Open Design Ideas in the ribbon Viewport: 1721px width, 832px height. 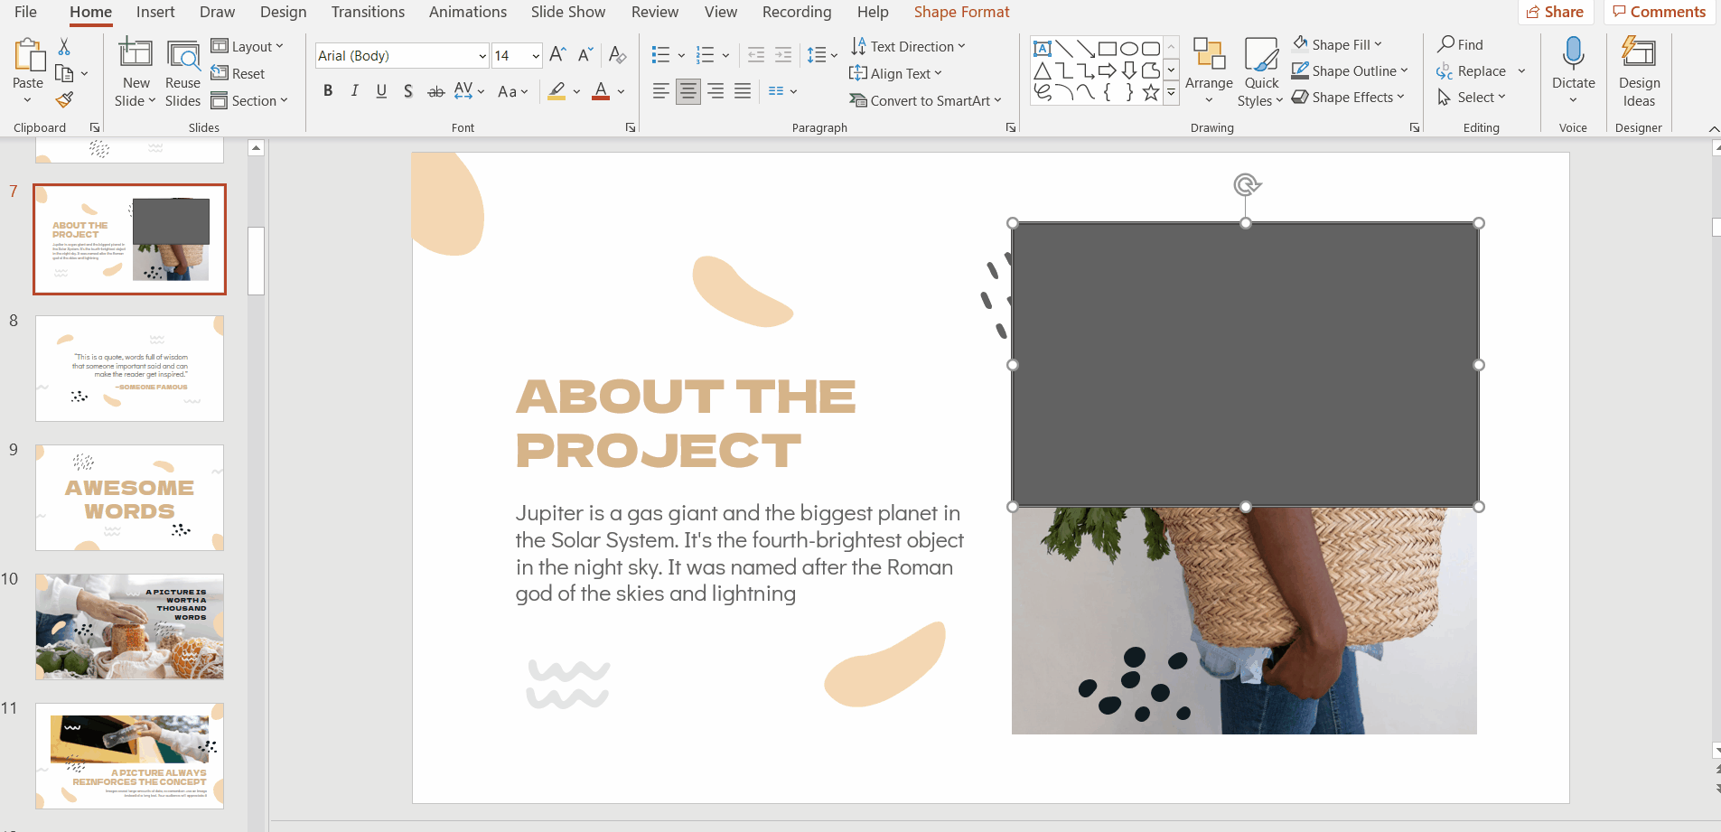coord(1638,72)
